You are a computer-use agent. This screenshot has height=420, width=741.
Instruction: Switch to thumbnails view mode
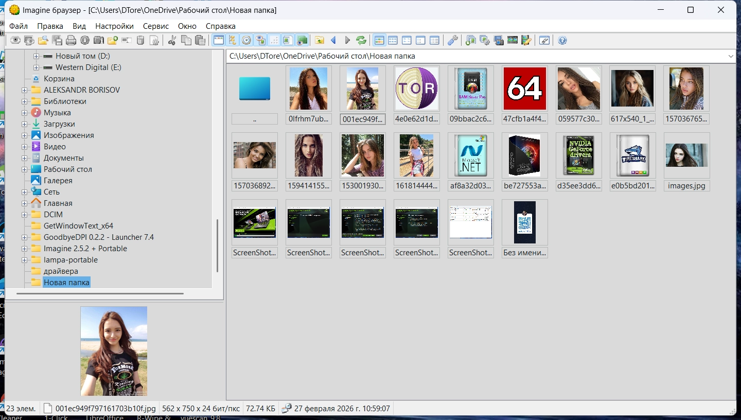[379, 40]
